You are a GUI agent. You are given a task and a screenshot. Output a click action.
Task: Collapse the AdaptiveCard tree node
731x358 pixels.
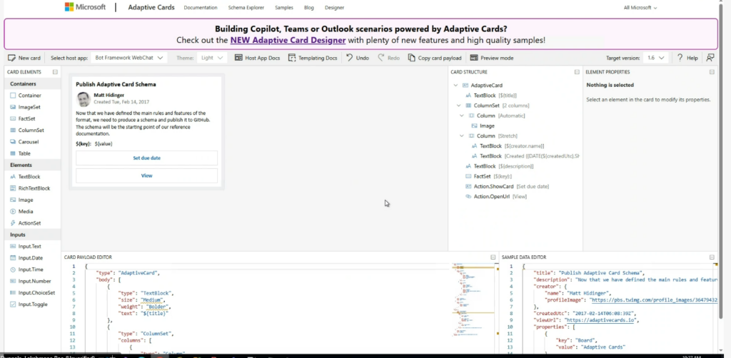point(455,86)
